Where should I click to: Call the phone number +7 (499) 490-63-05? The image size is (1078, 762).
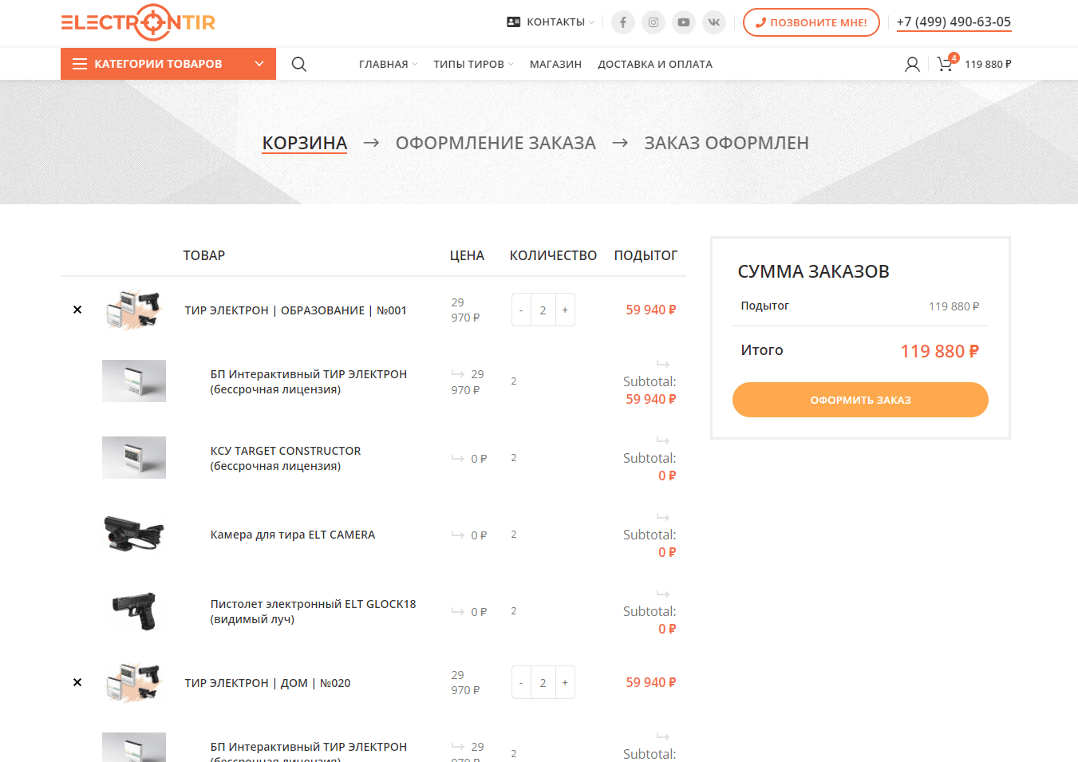tap(954, 22)
